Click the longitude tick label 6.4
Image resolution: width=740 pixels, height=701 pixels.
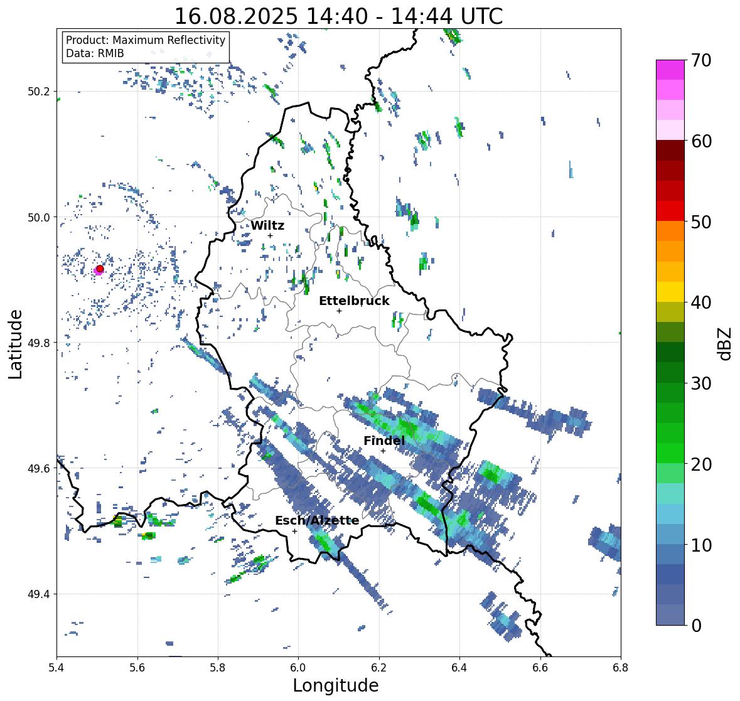click(459, 667)
